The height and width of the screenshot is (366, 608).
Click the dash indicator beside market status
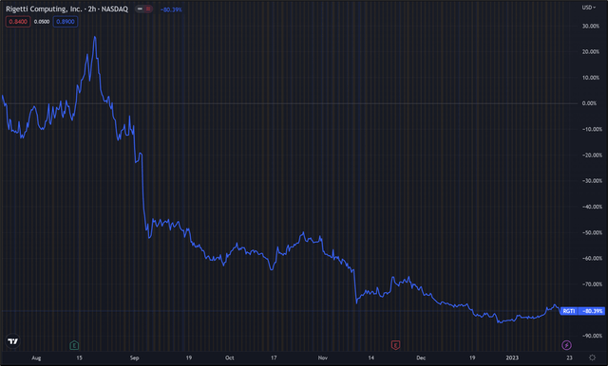click(140, 9)
